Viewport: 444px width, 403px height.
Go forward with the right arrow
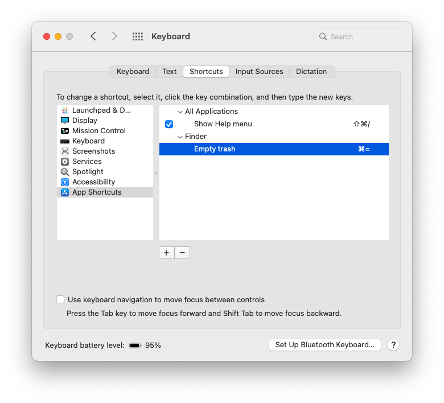114,36
